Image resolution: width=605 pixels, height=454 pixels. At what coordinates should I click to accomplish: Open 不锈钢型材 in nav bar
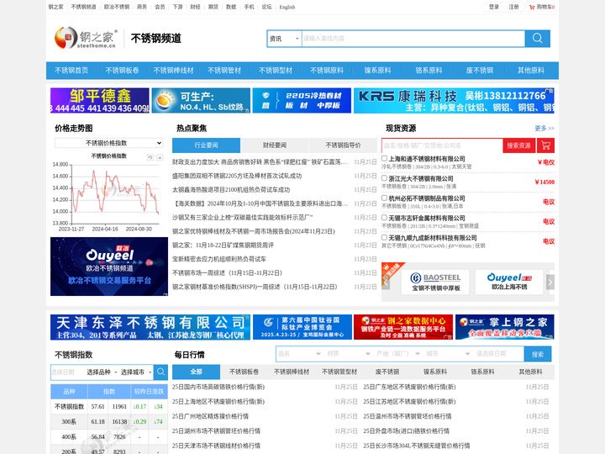[276, 71]
